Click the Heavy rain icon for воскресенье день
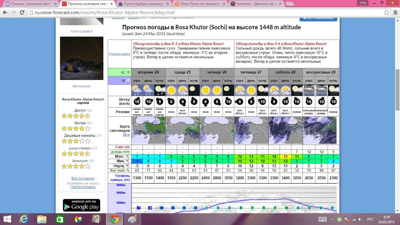The width and height of the screenshot is (400, 225). [x=321, y=90]
